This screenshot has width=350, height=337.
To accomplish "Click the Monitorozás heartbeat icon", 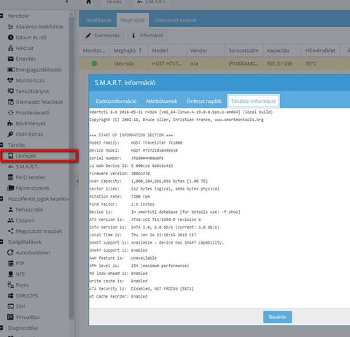I will pos(10,80).
